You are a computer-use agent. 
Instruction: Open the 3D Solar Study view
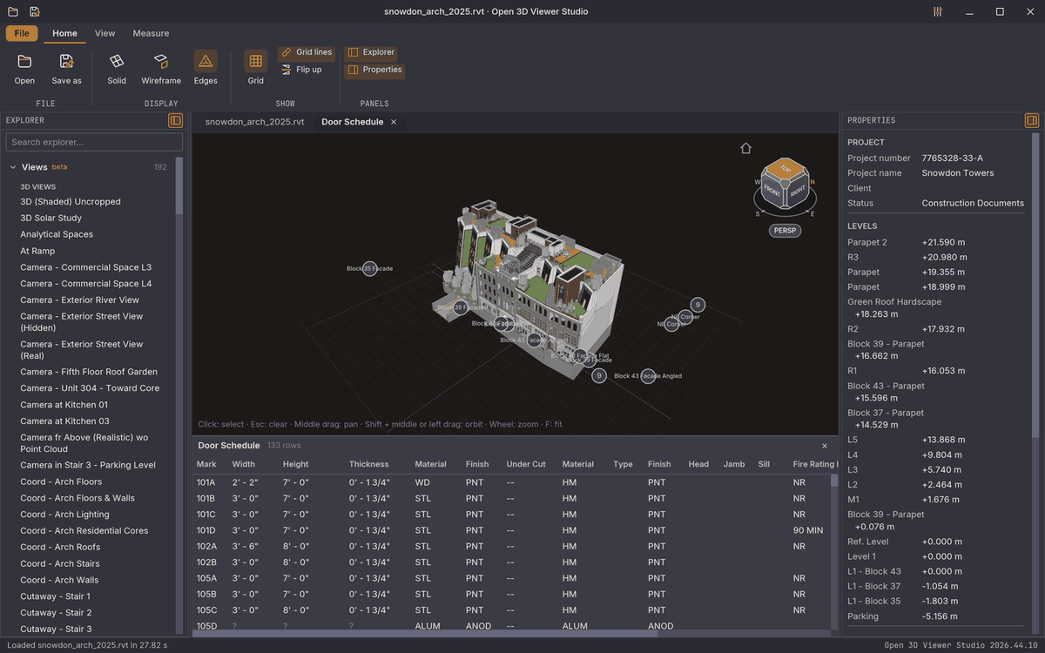pos(51,218)
